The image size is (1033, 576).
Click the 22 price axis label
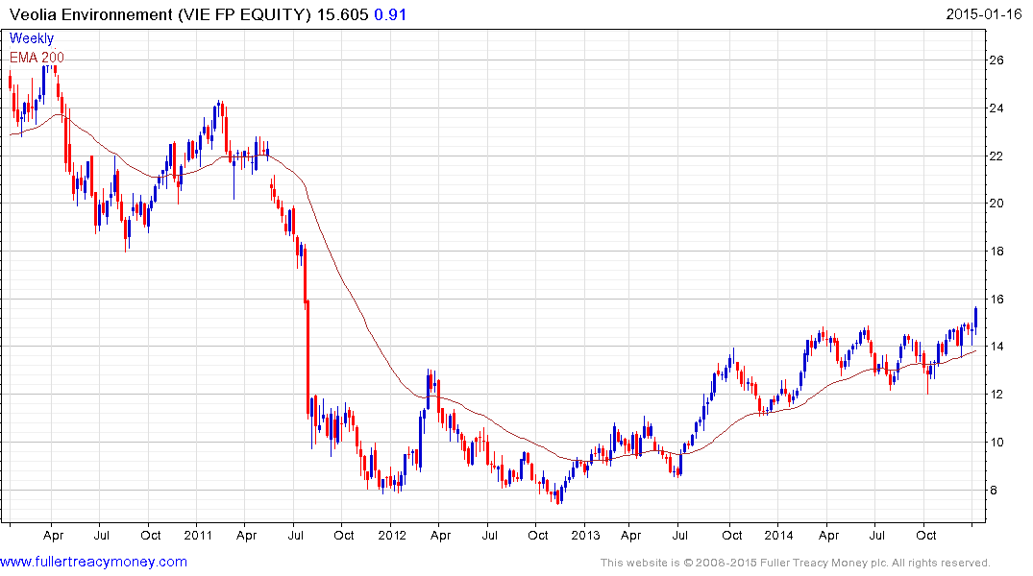(x=996, y=156)
